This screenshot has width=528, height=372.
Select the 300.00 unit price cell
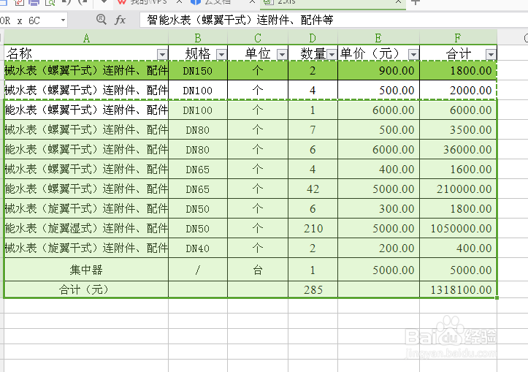(378, 209)
